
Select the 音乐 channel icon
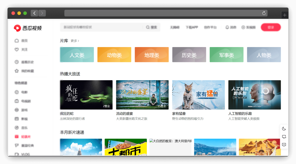pyautogui.click(x=16, y=128)
